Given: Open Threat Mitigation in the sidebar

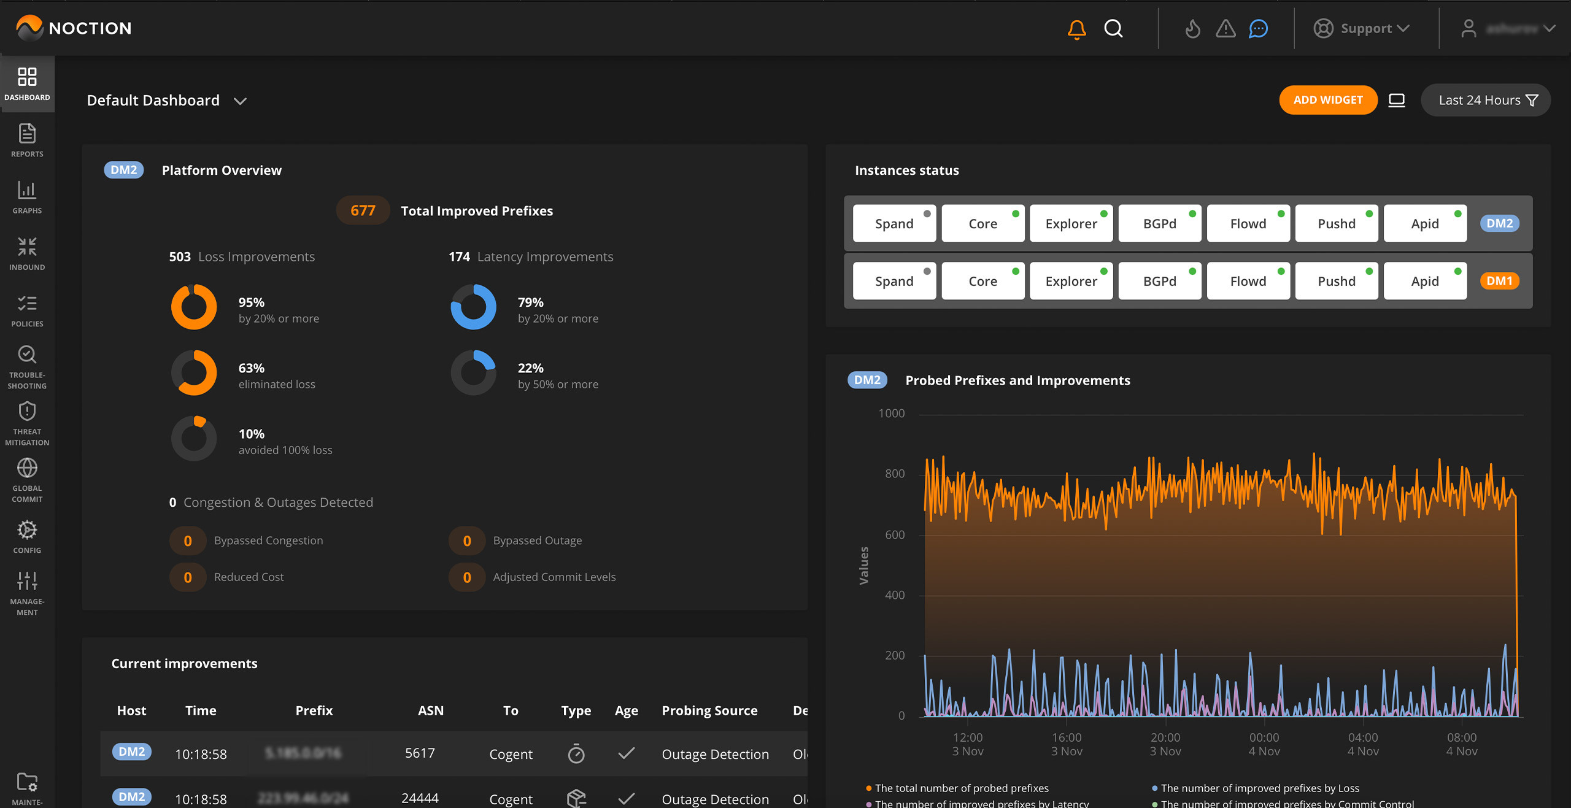Looking at the screenshot, I should 27,423.
